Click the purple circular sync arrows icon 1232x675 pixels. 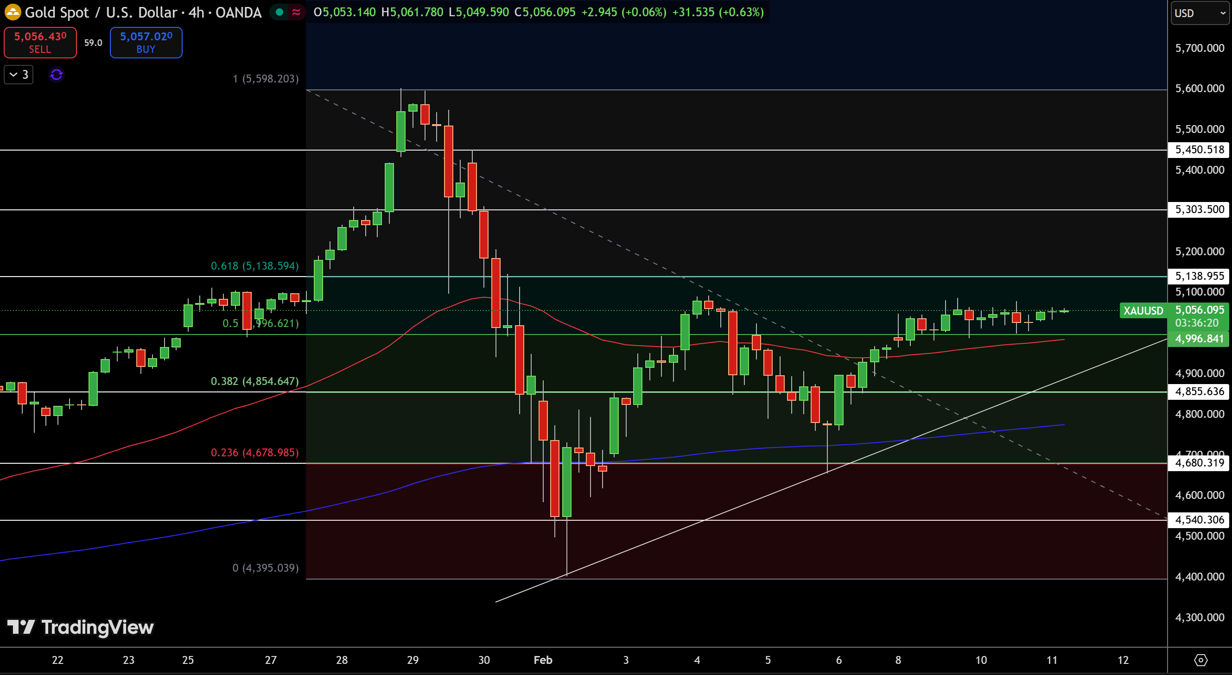click(x=57, y=75)
